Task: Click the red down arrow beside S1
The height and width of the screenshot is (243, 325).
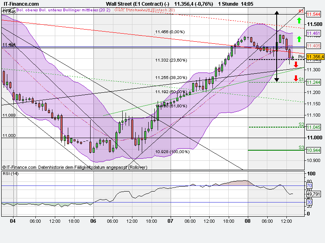Action: coord(295,78)
